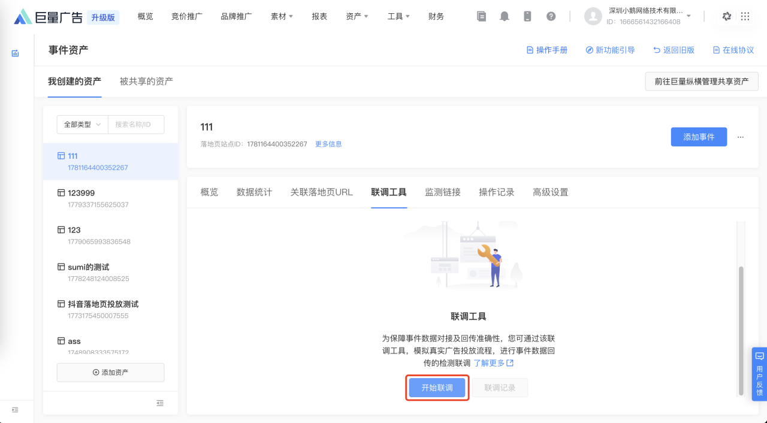Select asset 123 with ID 1779065993836548

[110, 235]
